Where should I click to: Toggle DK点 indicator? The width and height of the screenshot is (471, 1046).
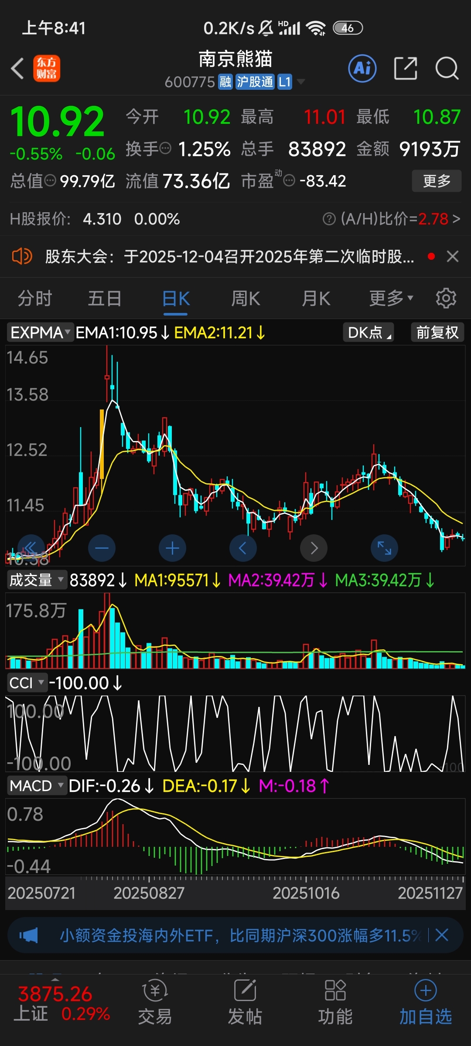pos(369,333)
